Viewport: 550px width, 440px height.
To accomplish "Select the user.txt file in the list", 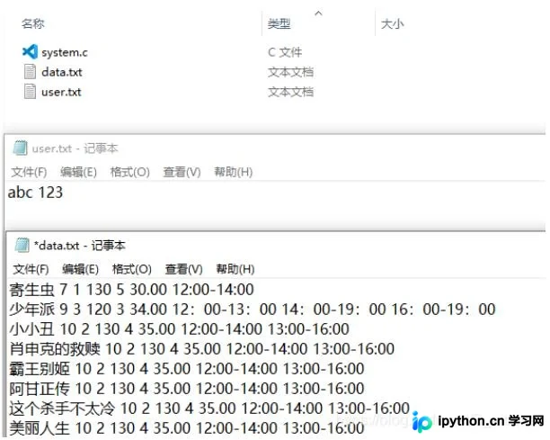I will click(x=61, y=92).
